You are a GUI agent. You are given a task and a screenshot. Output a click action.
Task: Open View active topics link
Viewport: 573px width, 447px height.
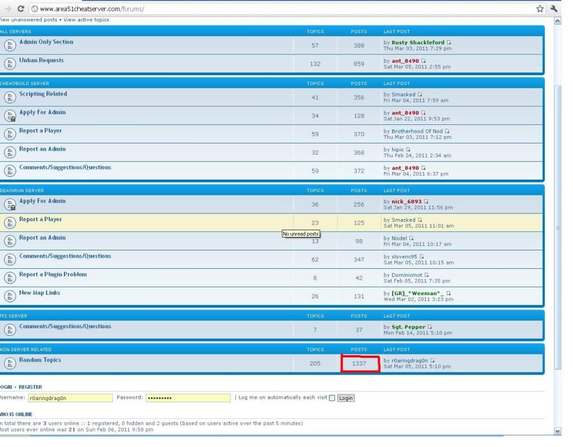[x=86, y=20]
